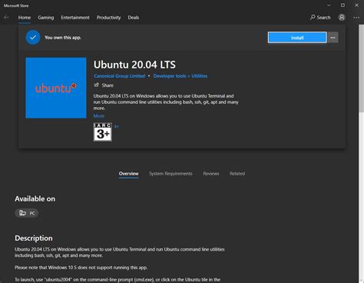364x283 pixels.
Task: Click the Windows 10 S note text
Action: tap(81, 268)
